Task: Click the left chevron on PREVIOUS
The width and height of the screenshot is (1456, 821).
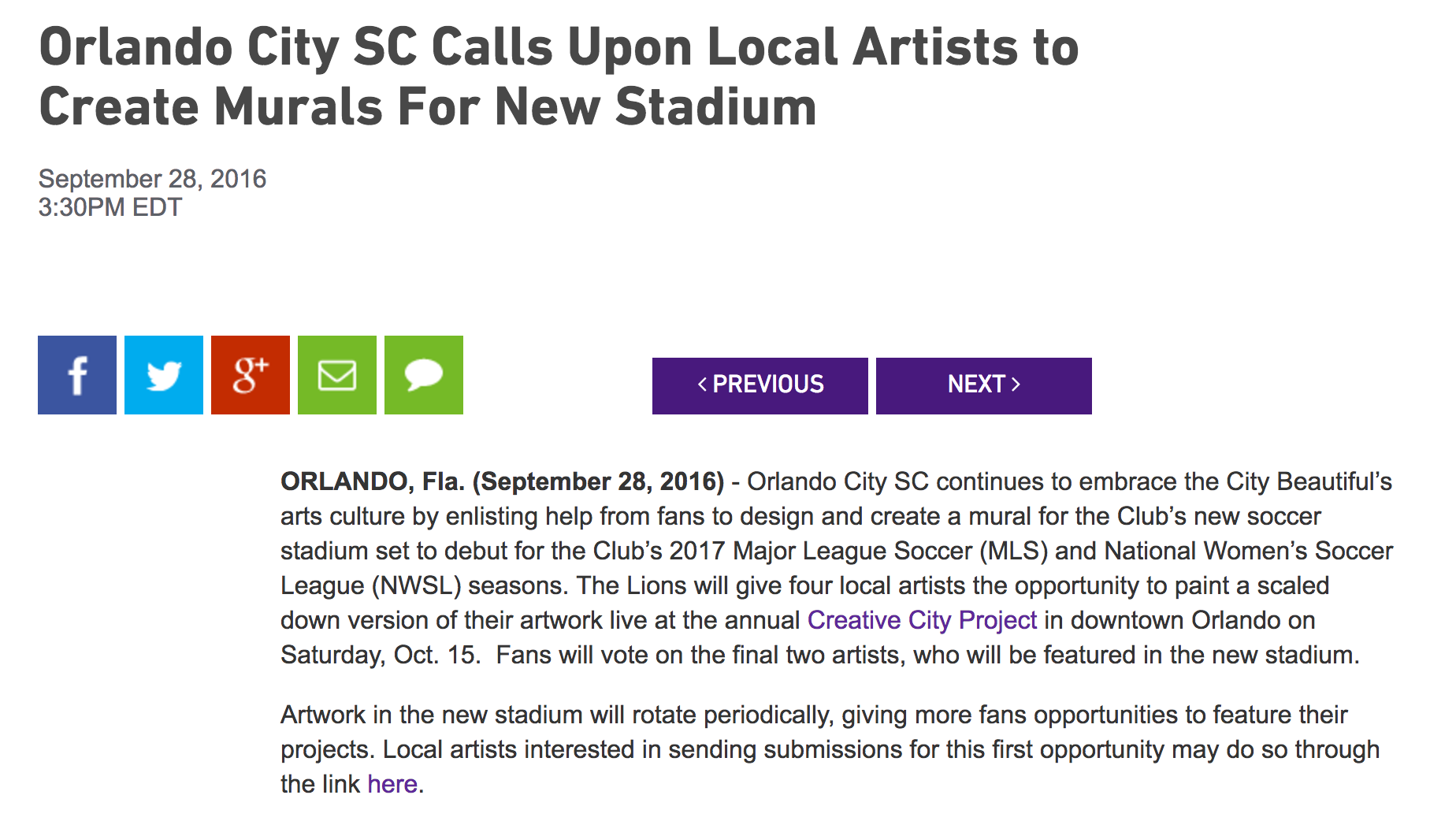Action: [x=703, y=384]
